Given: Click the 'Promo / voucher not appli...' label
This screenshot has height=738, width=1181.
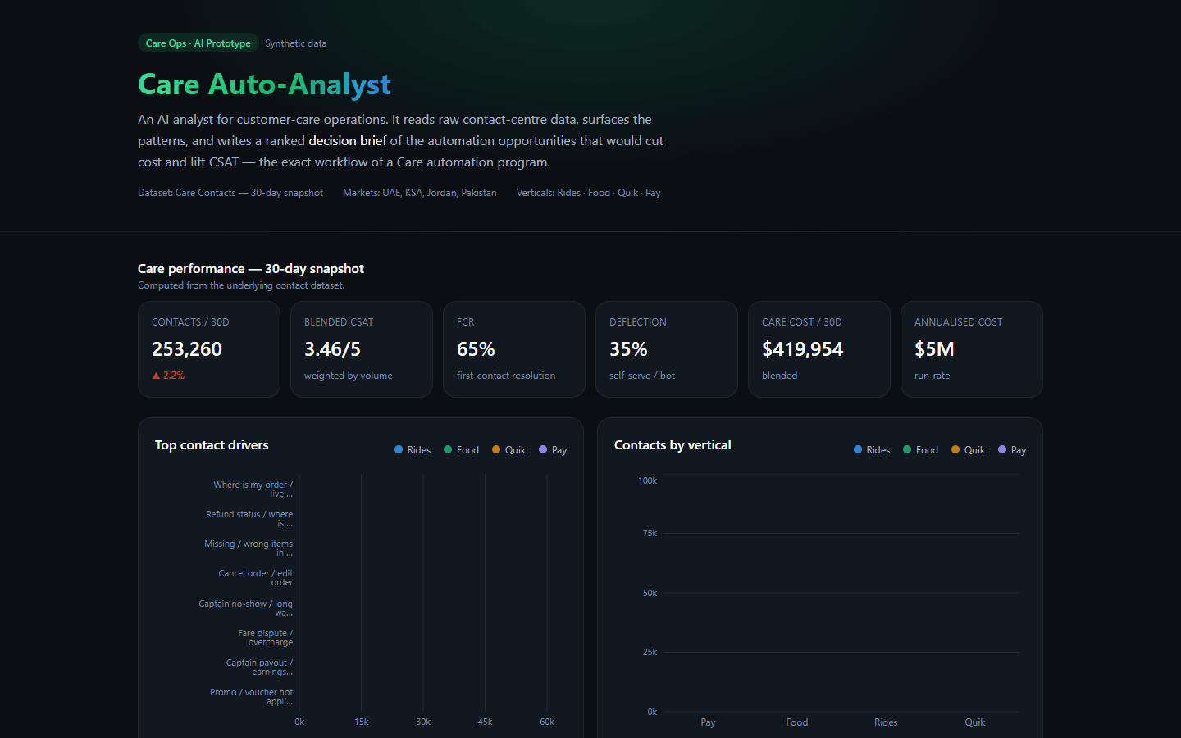Looking at the screenshot, I should click(251, 697).
